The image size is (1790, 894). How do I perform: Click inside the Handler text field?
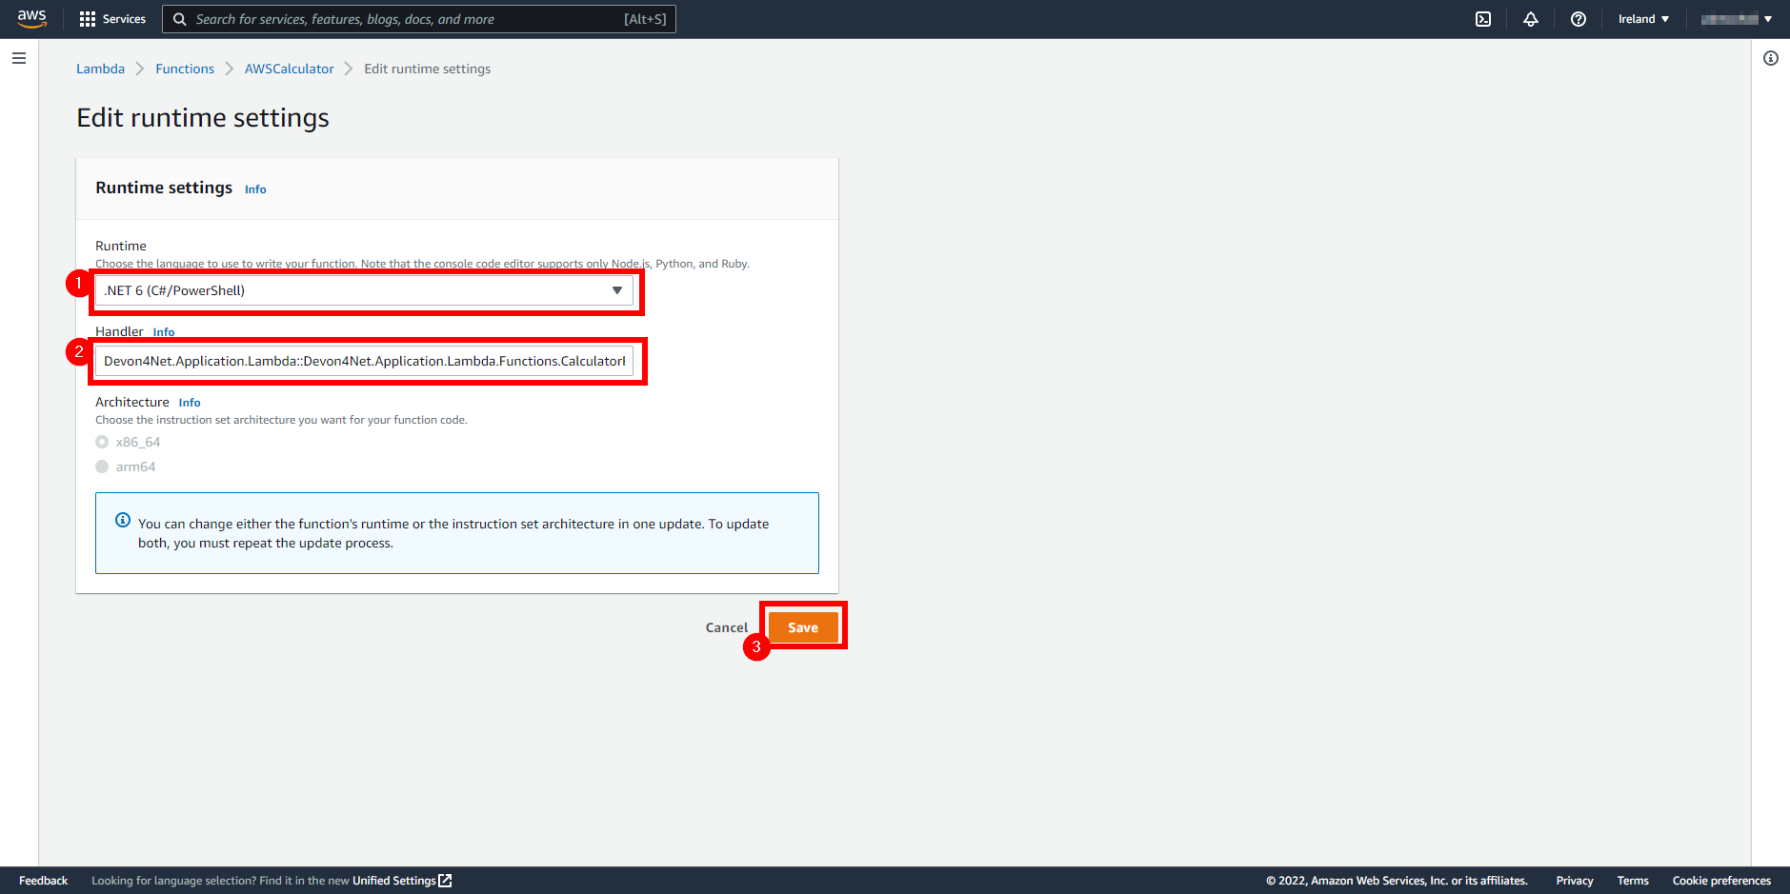(365, 361)
